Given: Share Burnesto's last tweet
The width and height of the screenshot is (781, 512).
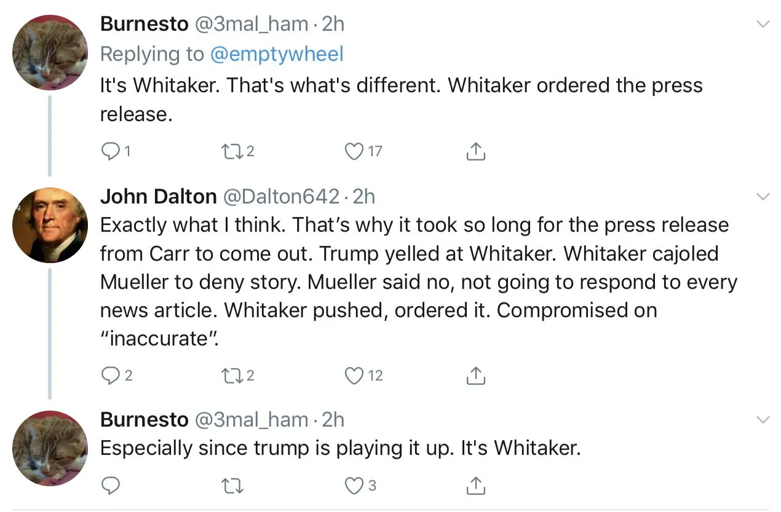Looking at the screenshot, I should (x=476, y=486).
